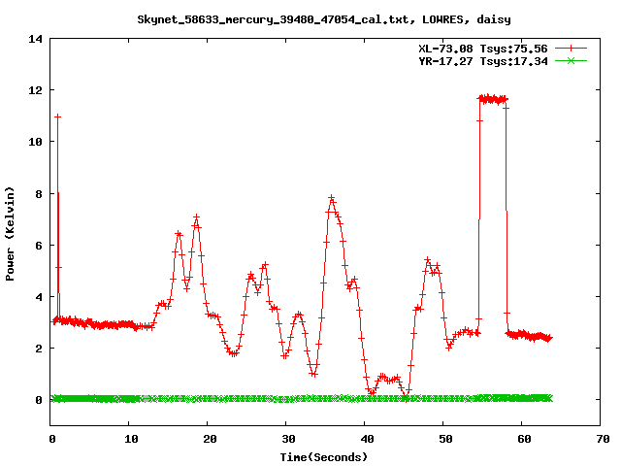Screen dimensions: 621x466
Task: Click the x-axis tick label '30'
Action: pyautogui.click(x=288, y=439)
